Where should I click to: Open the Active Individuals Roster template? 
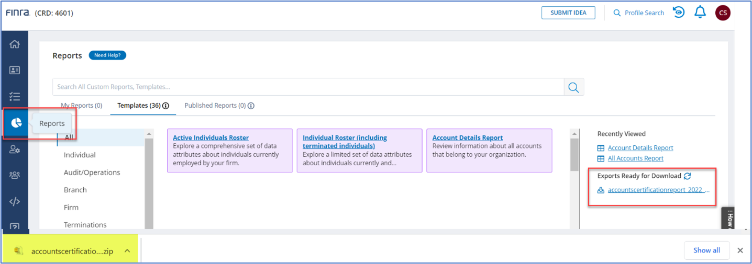tap(211, 138)
